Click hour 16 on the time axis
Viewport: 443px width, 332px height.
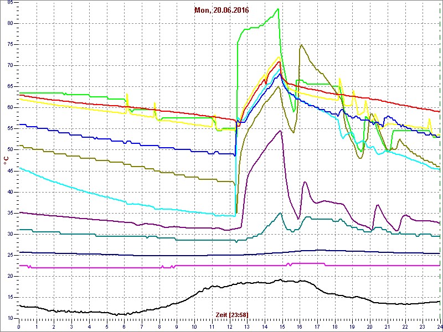click(300, 326)
